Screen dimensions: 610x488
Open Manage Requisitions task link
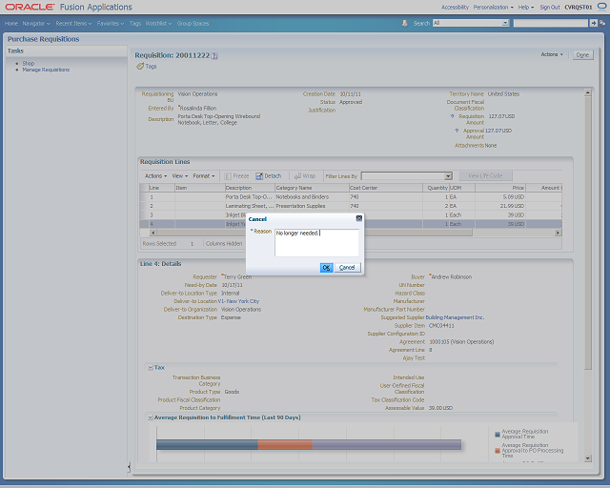pyautogui.click(x=46, y=70)
